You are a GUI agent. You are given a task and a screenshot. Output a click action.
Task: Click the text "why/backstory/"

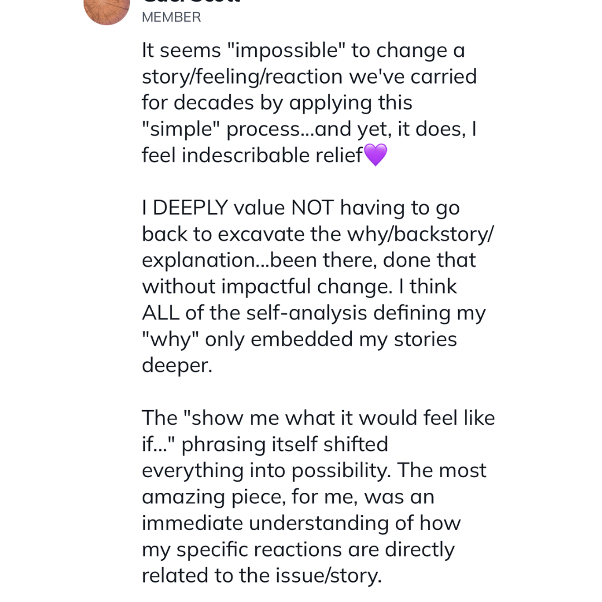(x=420, y=234)
